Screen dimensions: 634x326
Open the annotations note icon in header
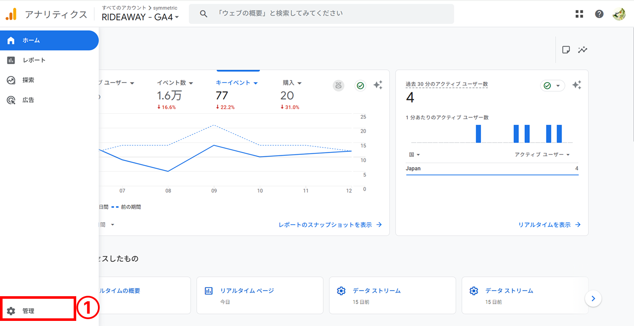click(566, 50)
